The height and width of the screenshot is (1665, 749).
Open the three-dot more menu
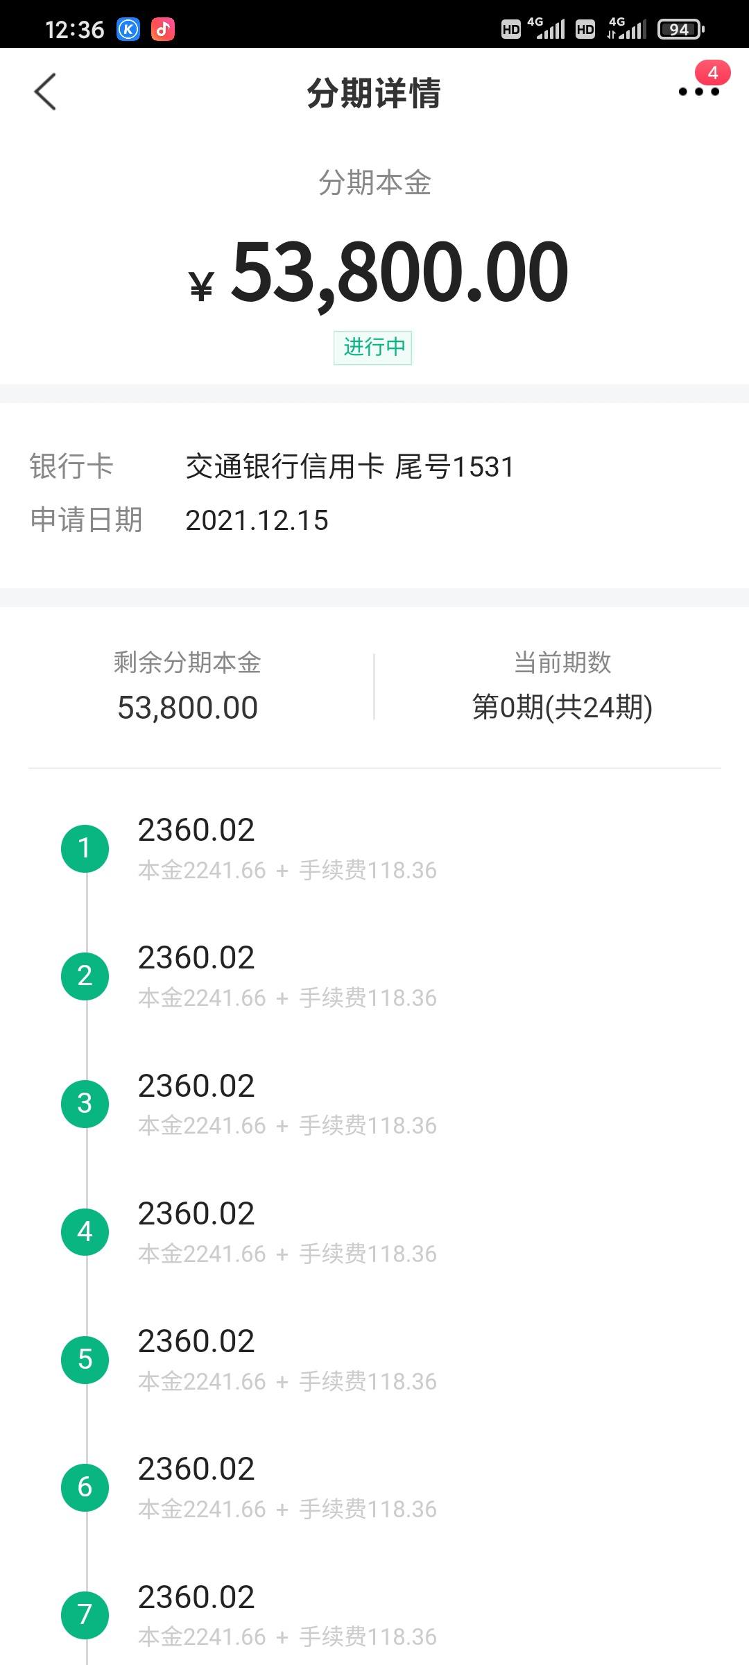(698, 92)
